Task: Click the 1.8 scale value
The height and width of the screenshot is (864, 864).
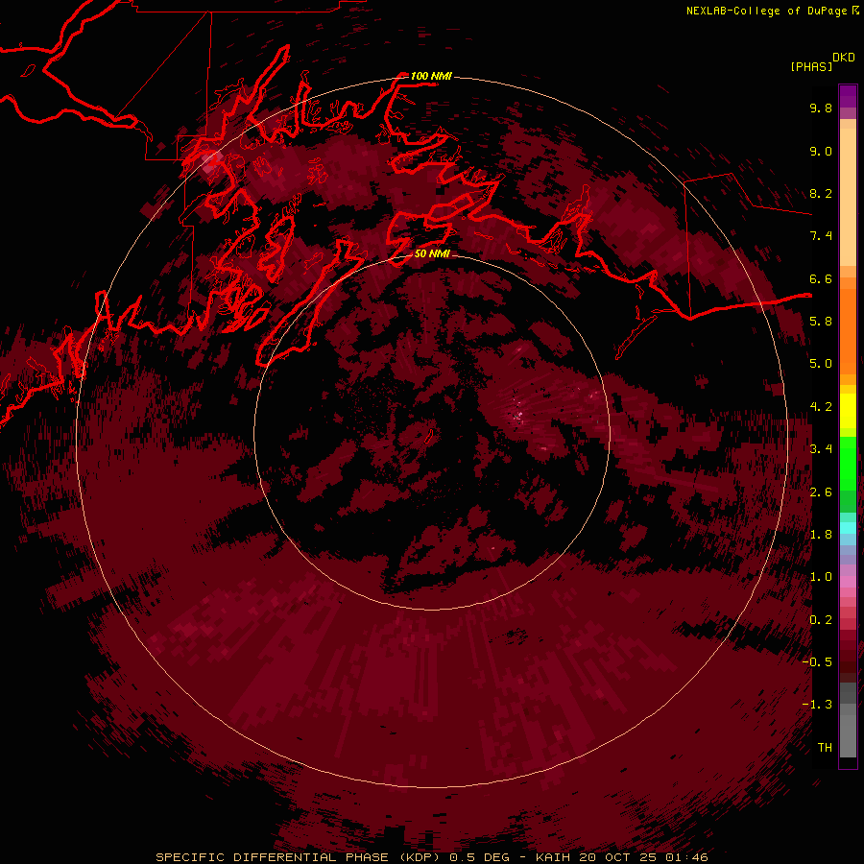Action: pyautogui.click(x=821, y=535)
